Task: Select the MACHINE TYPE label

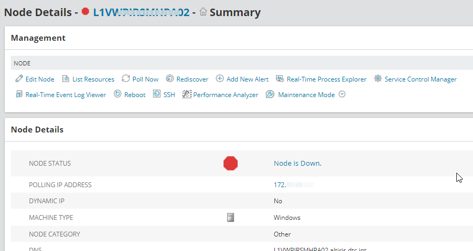Action: pos(51,218)
